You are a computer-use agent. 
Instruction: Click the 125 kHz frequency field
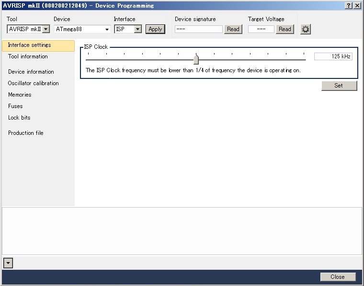pyautogui.click(x=333, y=56)
